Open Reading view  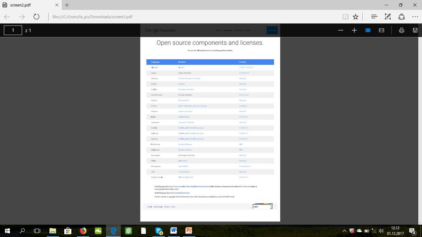coord(346,16)
